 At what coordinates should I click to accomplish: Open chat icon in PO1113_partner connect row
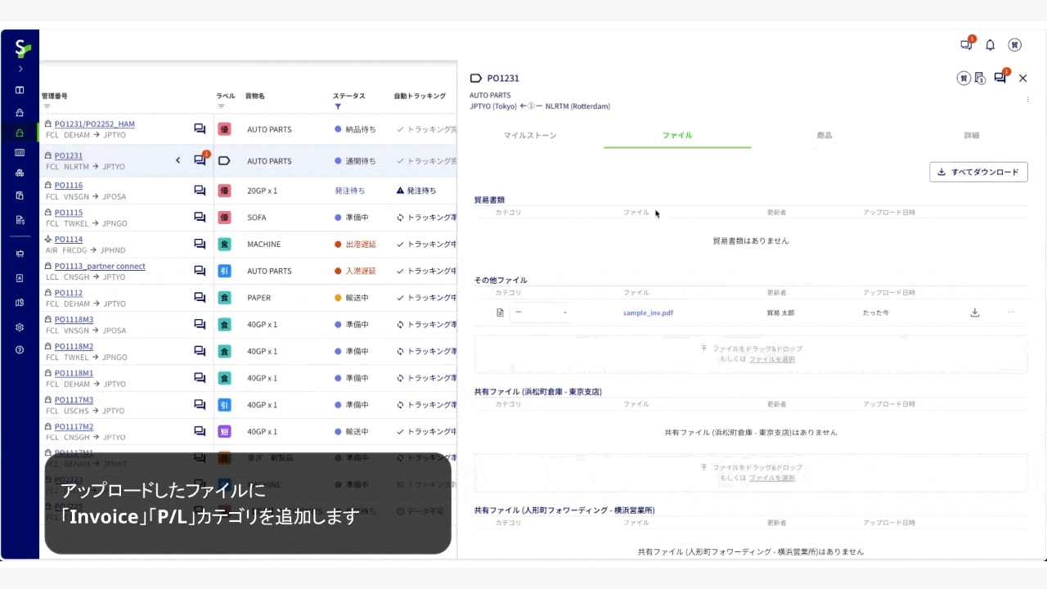(200, 271)
